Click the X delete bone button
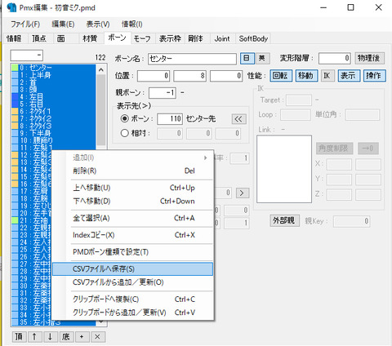Image resolution: width=392 pixels, height=346 pixels. (x=97, y=337)
